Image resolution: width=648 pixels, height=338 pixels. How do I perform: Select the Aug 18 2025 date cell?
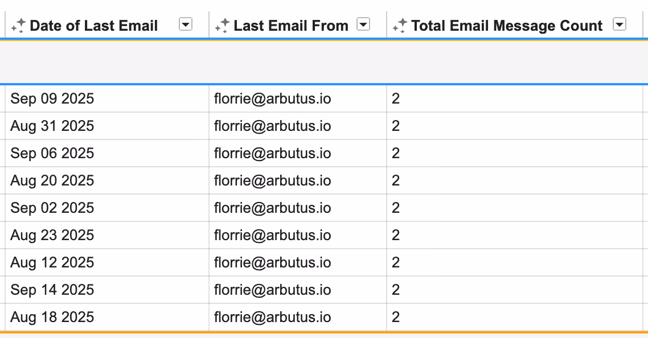pos(107,317)
